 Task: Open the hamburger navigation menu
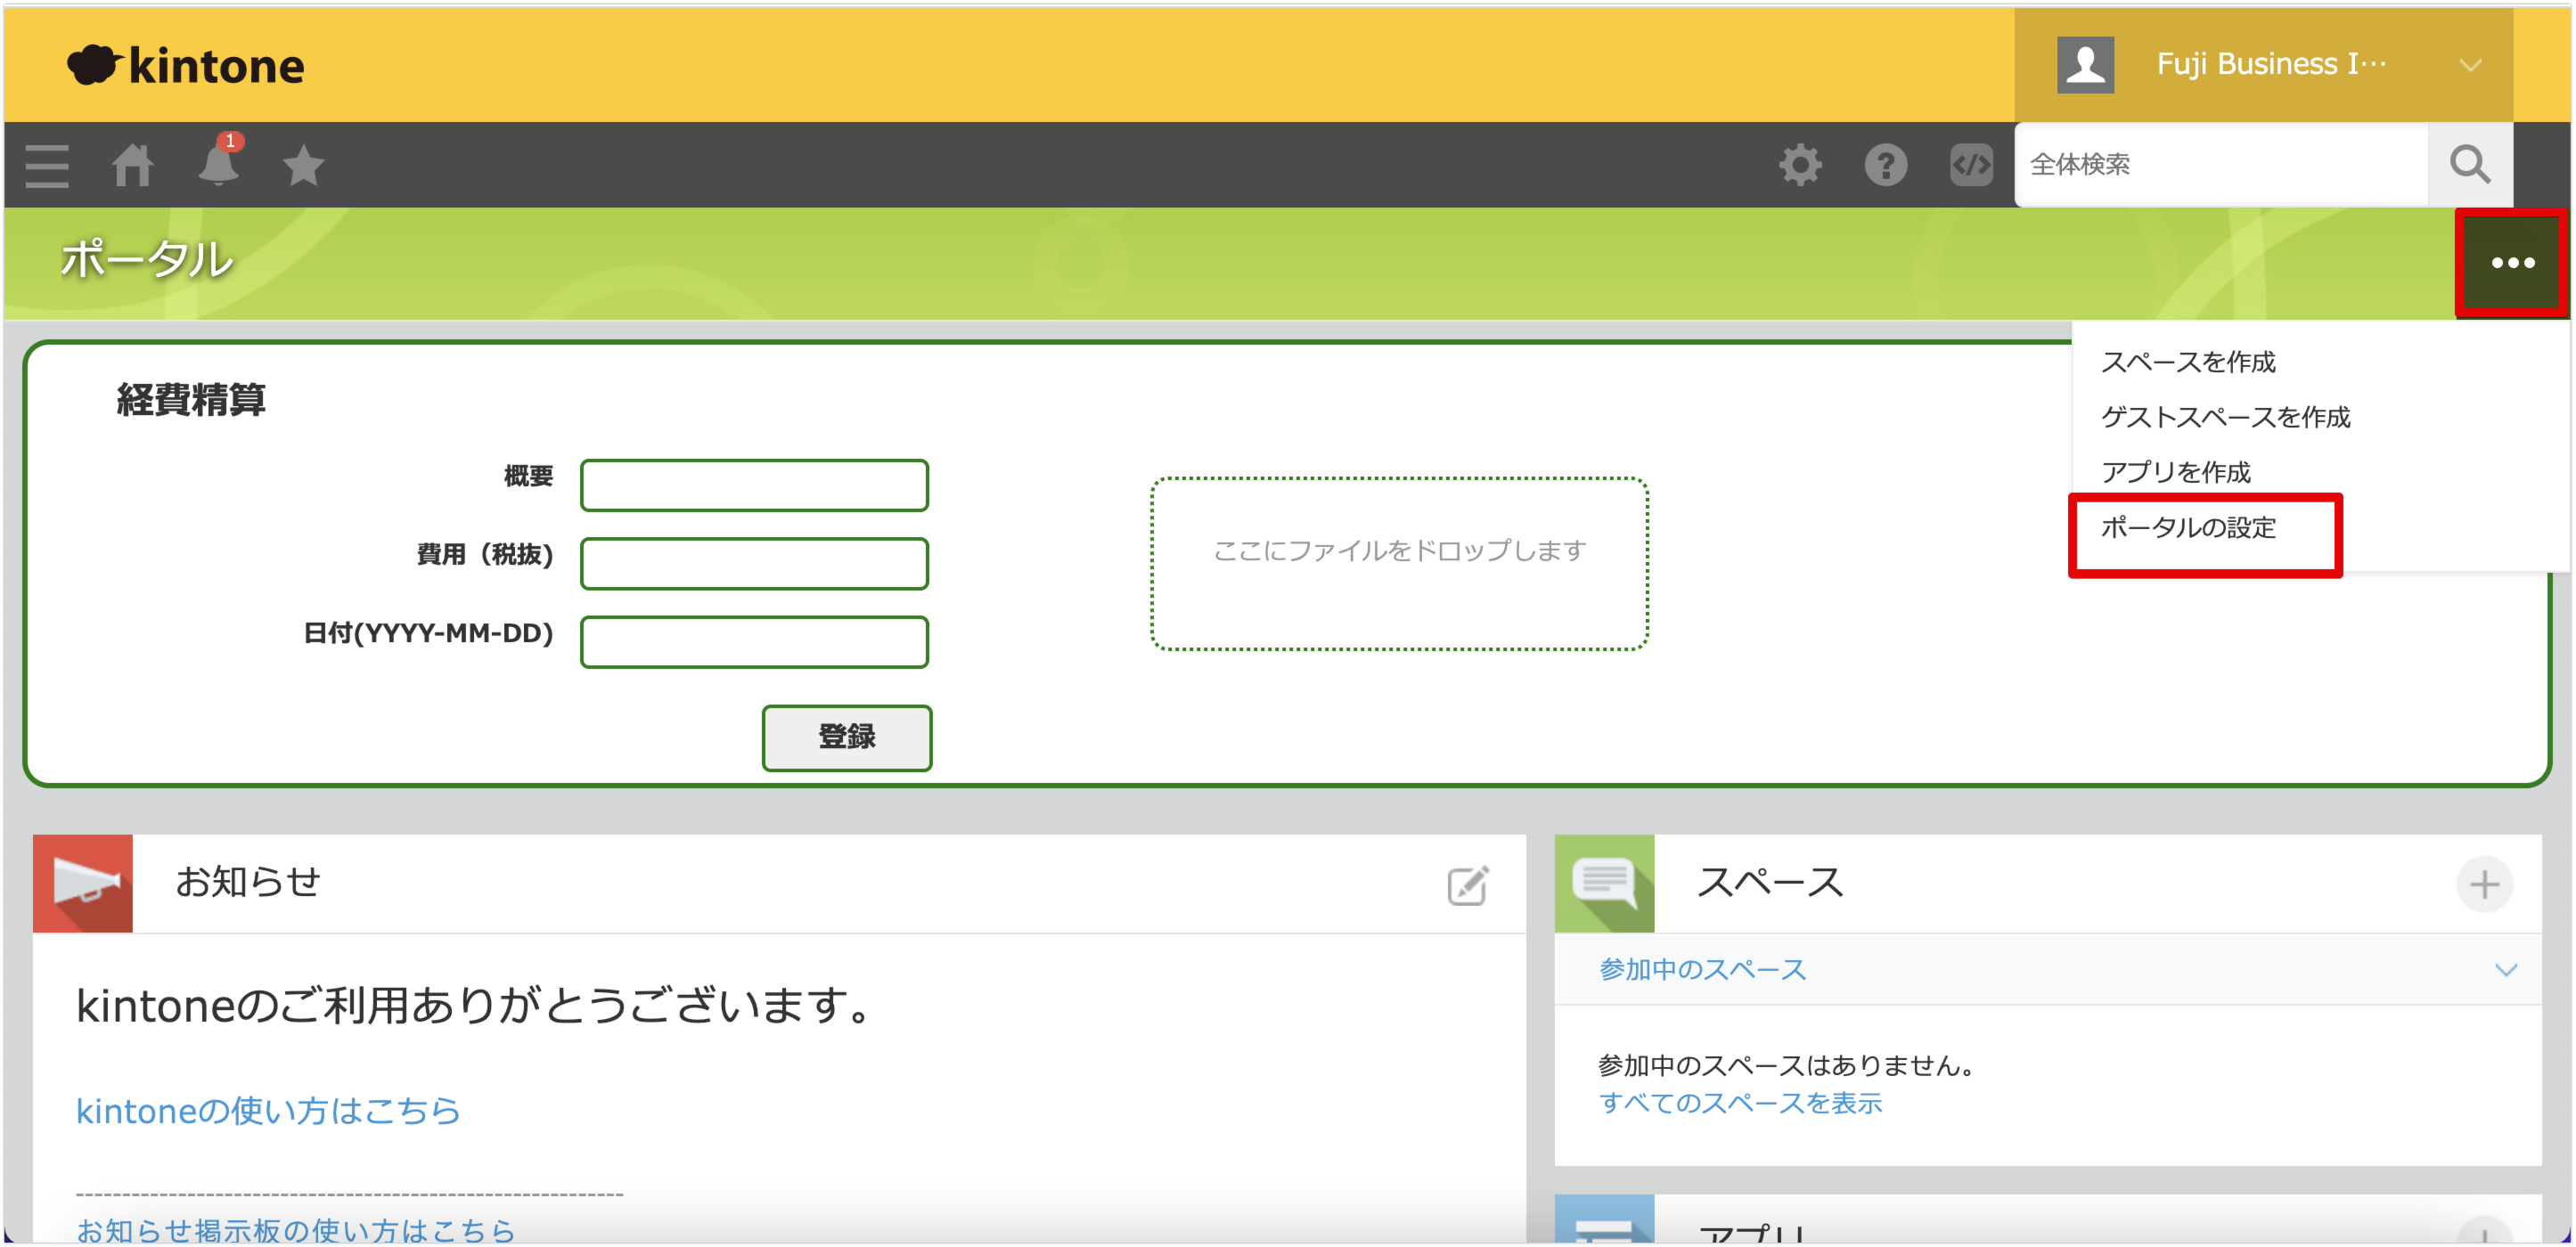(47, 166)
